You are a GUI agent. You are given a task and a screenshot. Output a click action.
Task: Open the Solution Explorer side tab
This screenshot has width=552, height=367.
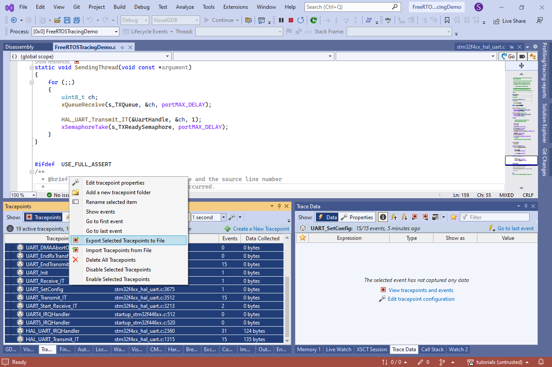(x=544, y=123)
